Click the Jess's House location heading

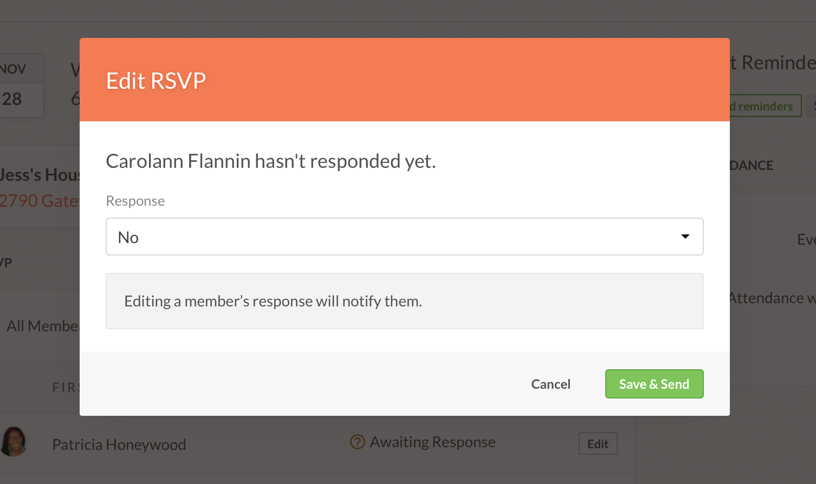point(40,175)
